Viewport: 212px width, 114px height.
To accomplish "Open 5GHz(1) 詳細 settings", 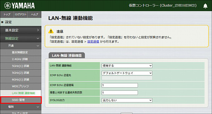I will [x=21, y=66].
